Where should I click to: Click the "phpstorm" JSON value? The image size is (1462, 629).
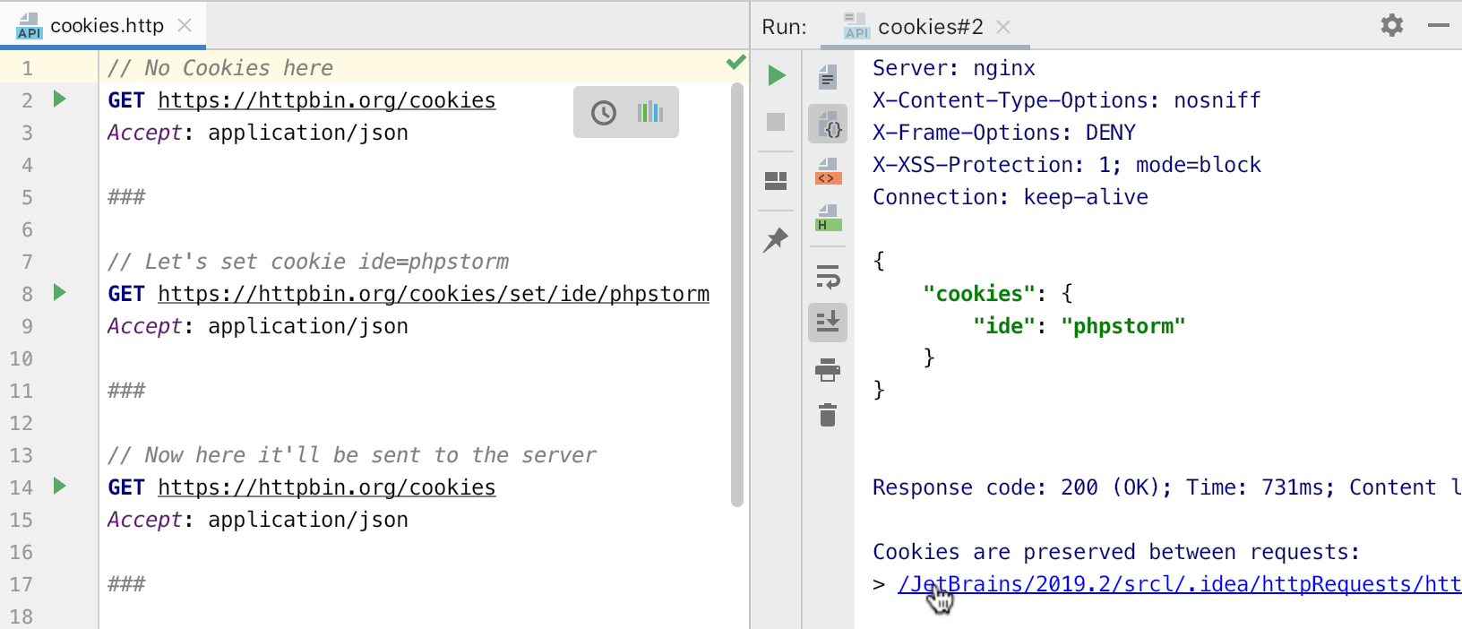(x=1123, y=326)
